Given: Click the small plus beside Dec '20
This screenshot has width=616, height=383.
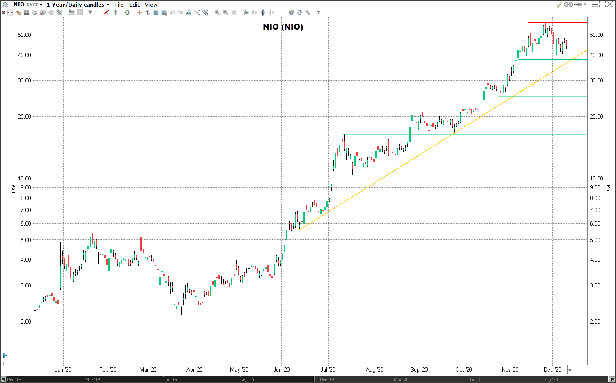Looking at the screenshot, I should point(570,370).
